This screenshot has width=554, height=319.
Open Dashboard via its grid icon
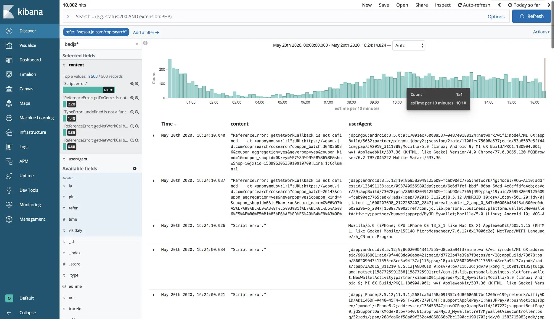(9, 60)
